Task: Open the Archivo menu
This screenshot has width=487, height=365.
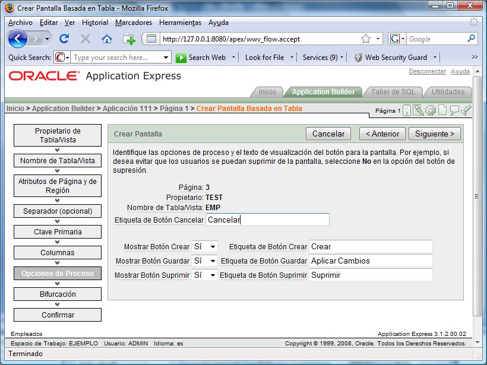Action: coord(21,23)
